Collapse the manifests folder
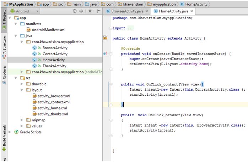Screen dimensions: 248x162 click(x=16, y=23)
